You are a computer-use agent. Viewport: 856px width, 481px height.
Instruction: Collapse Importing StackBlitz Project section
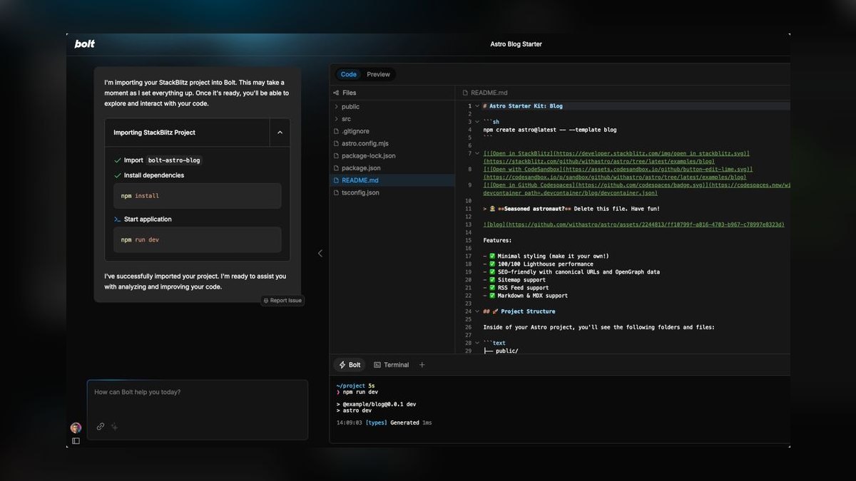coord(280,133)
